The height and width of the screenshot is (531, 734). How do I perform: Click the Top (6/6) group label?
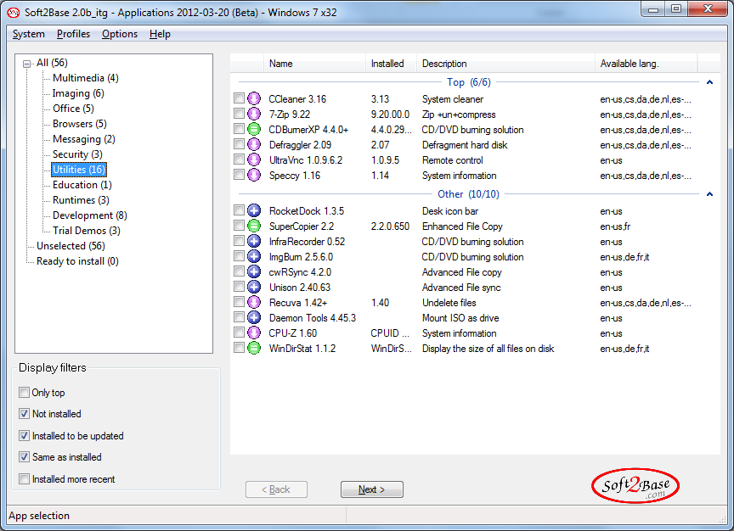point(469,82)
